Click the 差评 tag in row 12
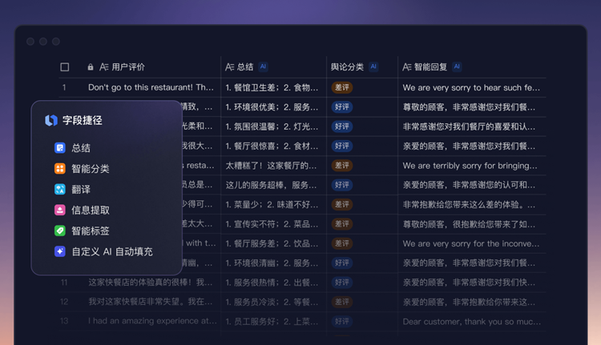 (x=342, y=302)
